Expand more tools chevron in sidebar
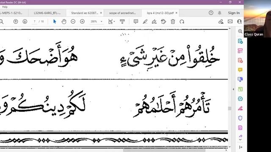 tap(240, 140)
